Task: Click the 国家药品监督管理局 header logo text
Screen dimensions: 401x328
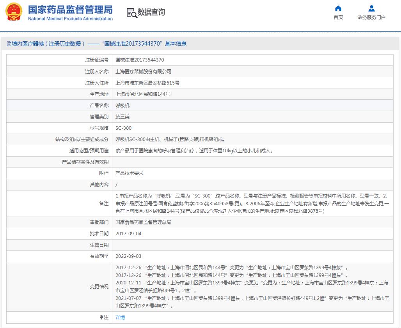Action: (69, 11)
